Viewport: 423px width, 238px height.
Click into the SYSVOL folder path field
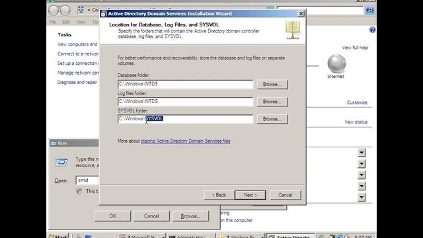tap(185, 119)
